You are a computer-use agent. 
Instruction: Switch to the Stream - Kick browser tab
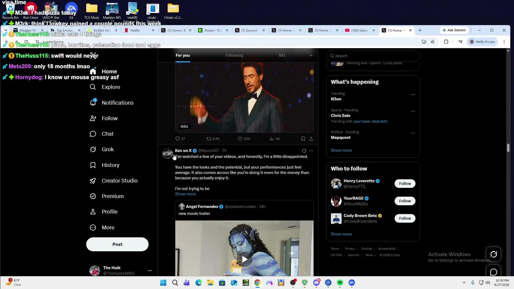(213, 31)
